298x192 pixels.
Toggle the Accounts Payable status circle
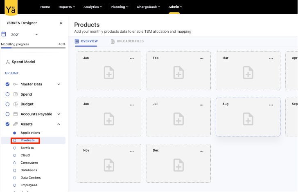coord(7,114)
